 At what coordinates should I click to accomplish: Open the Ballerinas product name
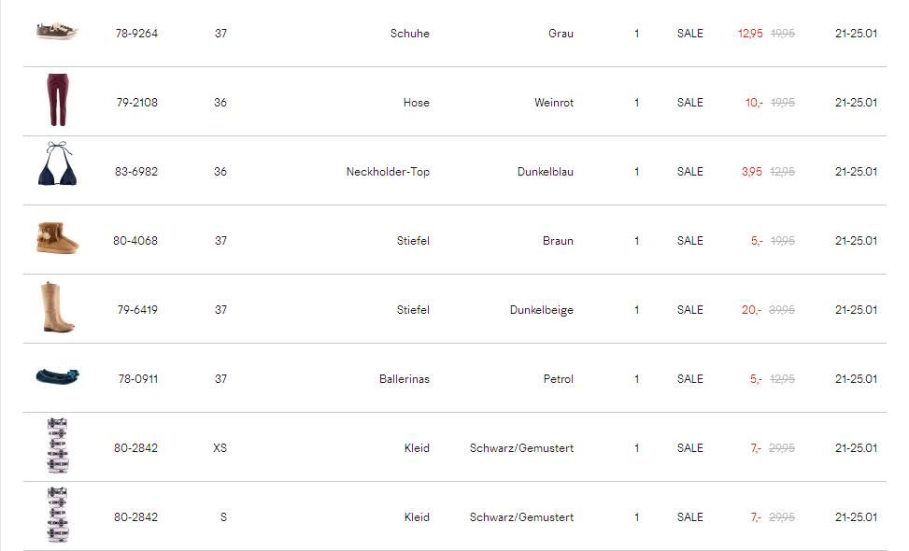coord(404,379)
